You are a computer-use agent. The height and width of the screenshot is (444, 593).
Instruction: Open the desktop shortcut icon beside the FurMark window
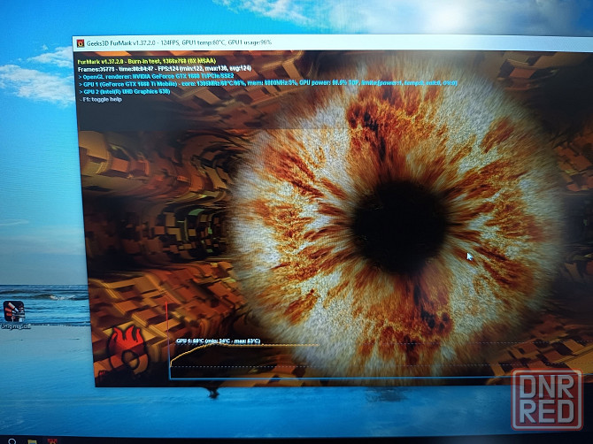13,312
